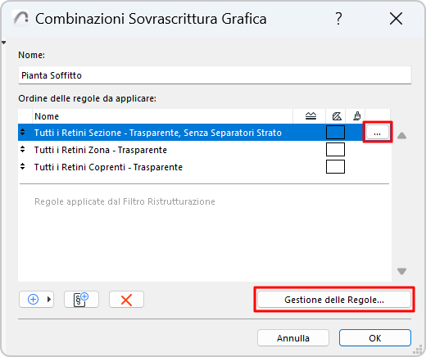Click the create new rule paragraph icon
The width and height of the screenshot is (426, 357).
81,300
